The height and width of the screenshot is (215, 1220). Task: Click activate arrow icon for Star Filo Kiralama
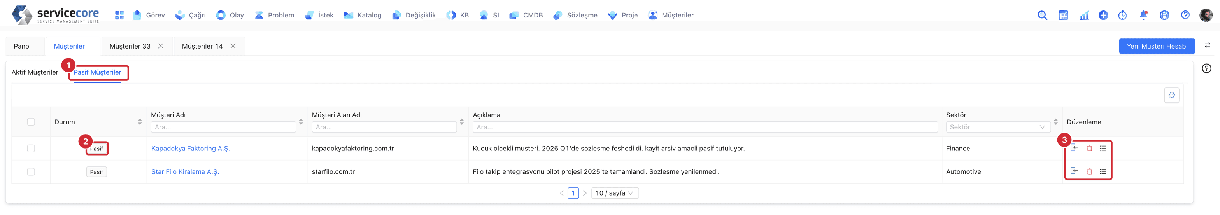tap(1074, 171)
